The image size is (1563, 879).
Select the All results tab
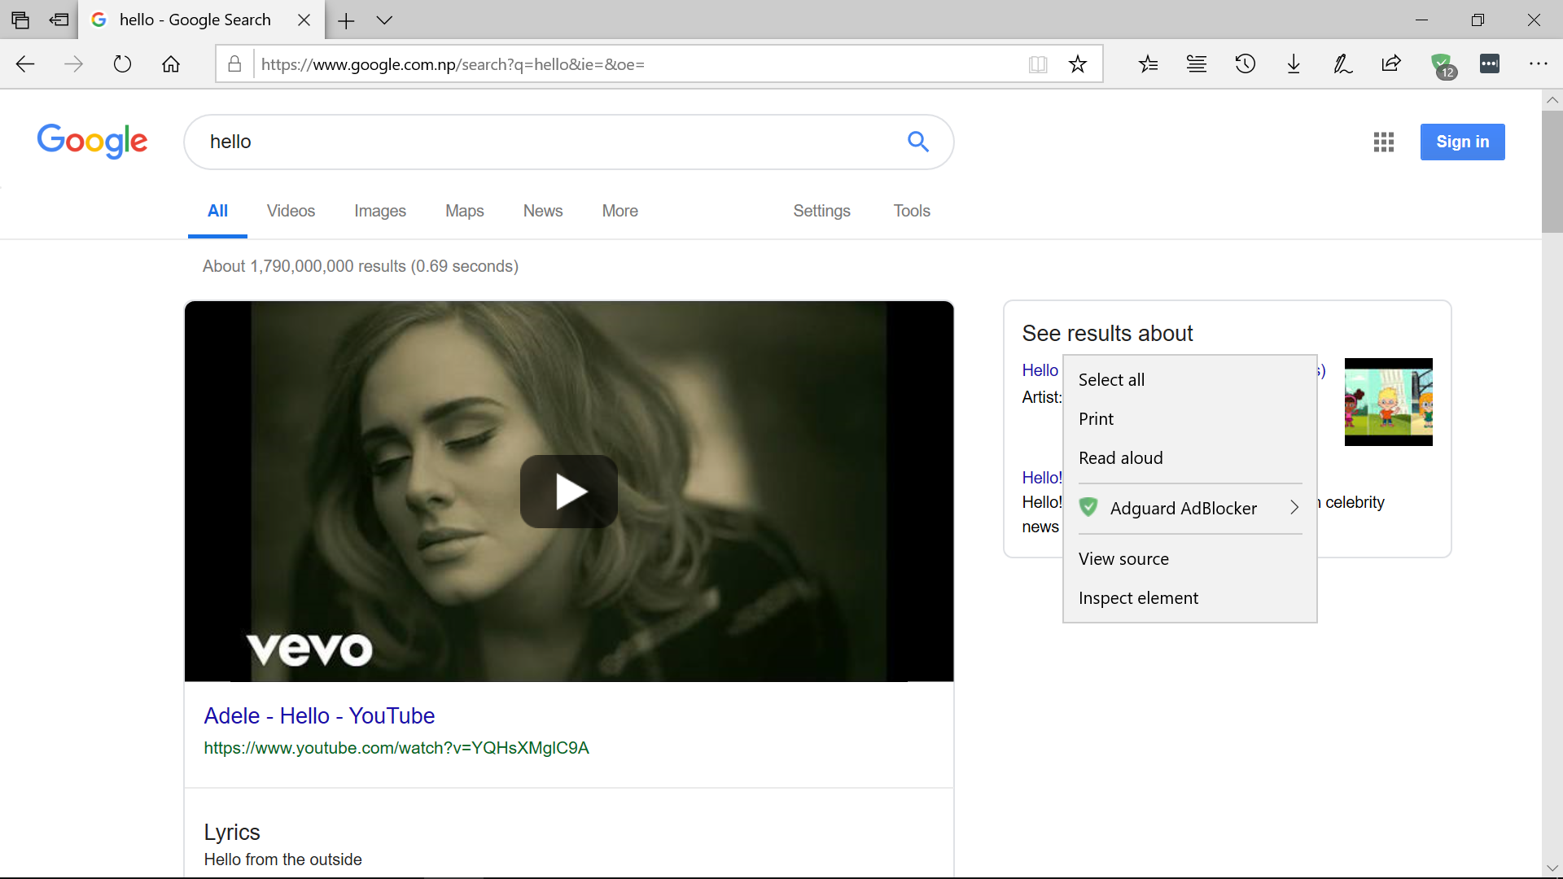coord(217,212)
